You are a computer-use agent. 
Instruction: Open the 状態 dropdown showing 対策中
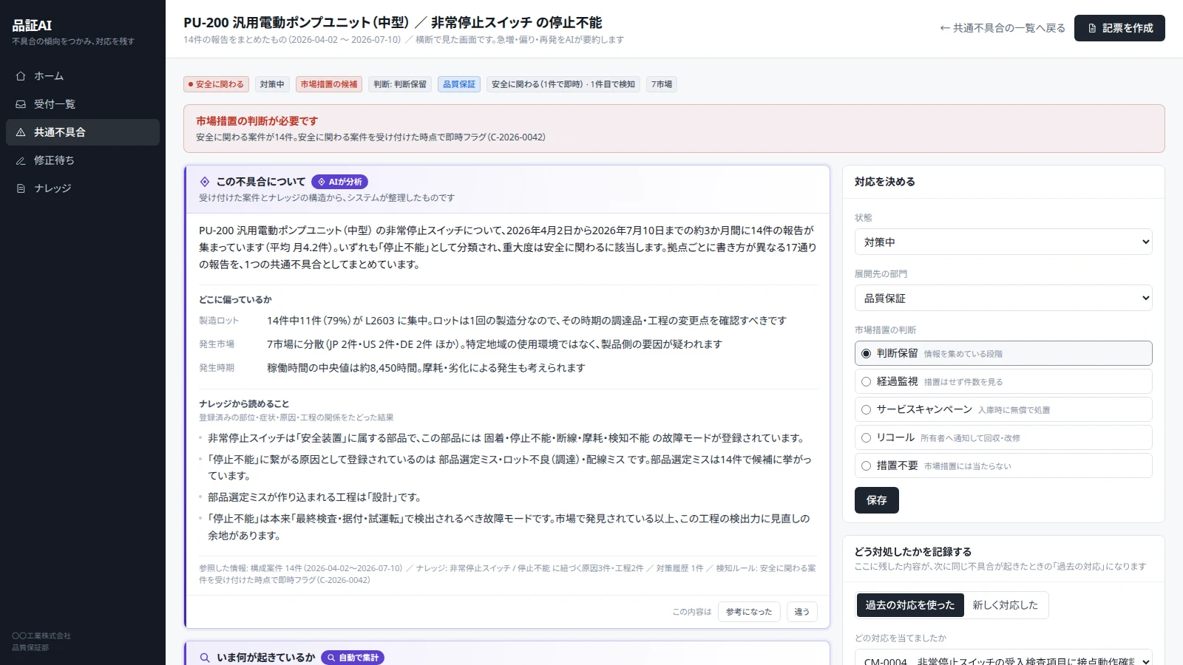[x=1003, y=242]
